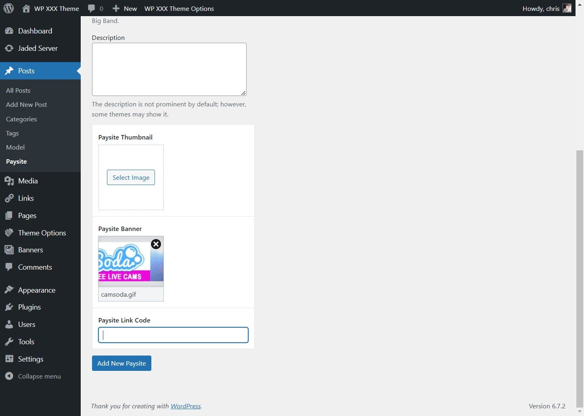This screenshot has width=584, height=416.
Task: Select Image for the Paysite Thumbnail
Action: (131, 177)
